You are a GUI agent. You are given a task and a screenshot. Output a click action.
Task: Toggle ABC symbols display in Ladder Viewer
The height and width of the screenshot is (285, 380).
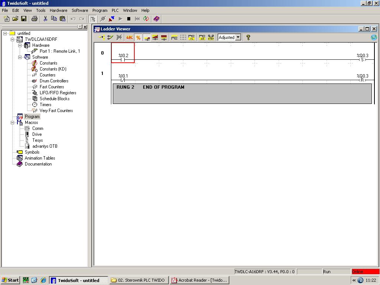(129, 37)
